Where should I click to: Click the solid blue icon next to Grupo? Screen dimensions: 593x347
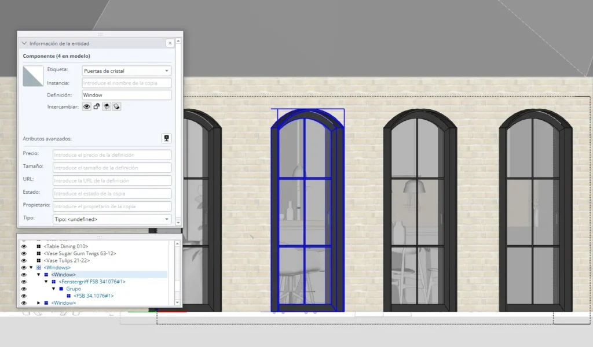pos(61,289)
